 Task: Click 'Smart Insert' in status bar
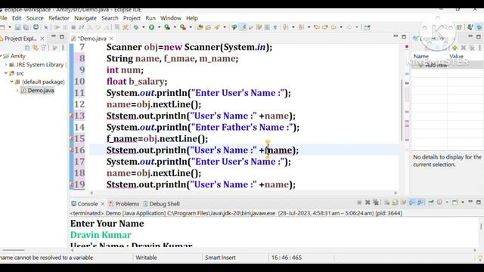coord(220,258)
